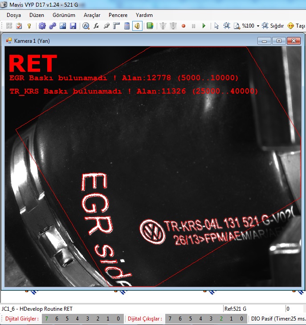The width and height of the screenshot is (306, 325).
Task: Click the crop frame tool icon
Action: tap(227, 26)
